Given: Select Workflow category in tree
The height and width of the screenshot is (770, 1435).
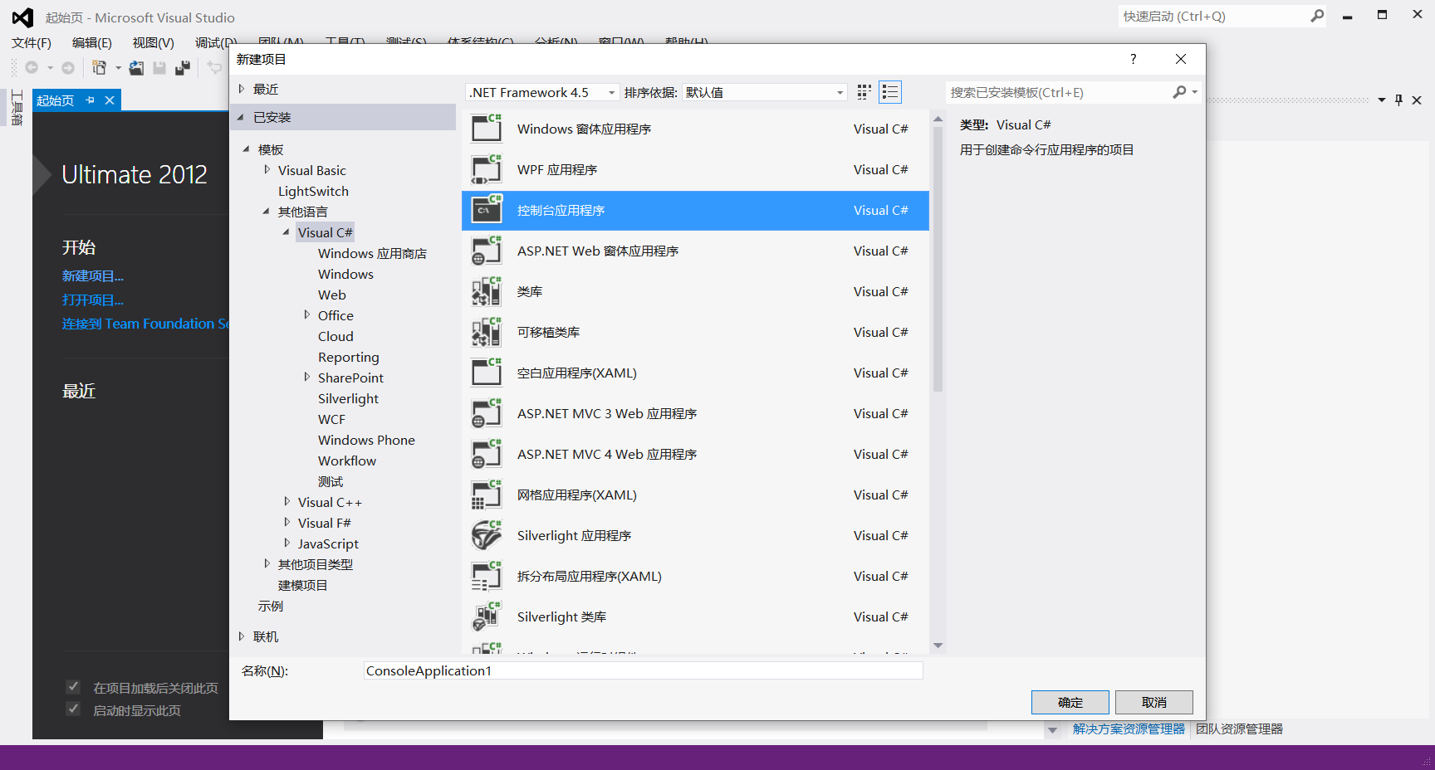Looking at the screenshot, I should 347,461.
